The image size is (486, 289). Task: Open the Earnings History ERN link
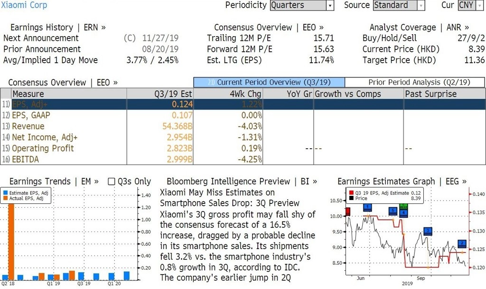pos(58,28)
